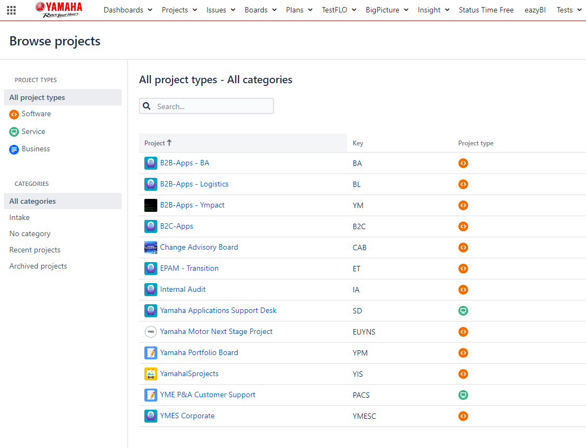This screenshot has height=448, width=586.
Task: Filter by Business project type
Action: (36, 149)
